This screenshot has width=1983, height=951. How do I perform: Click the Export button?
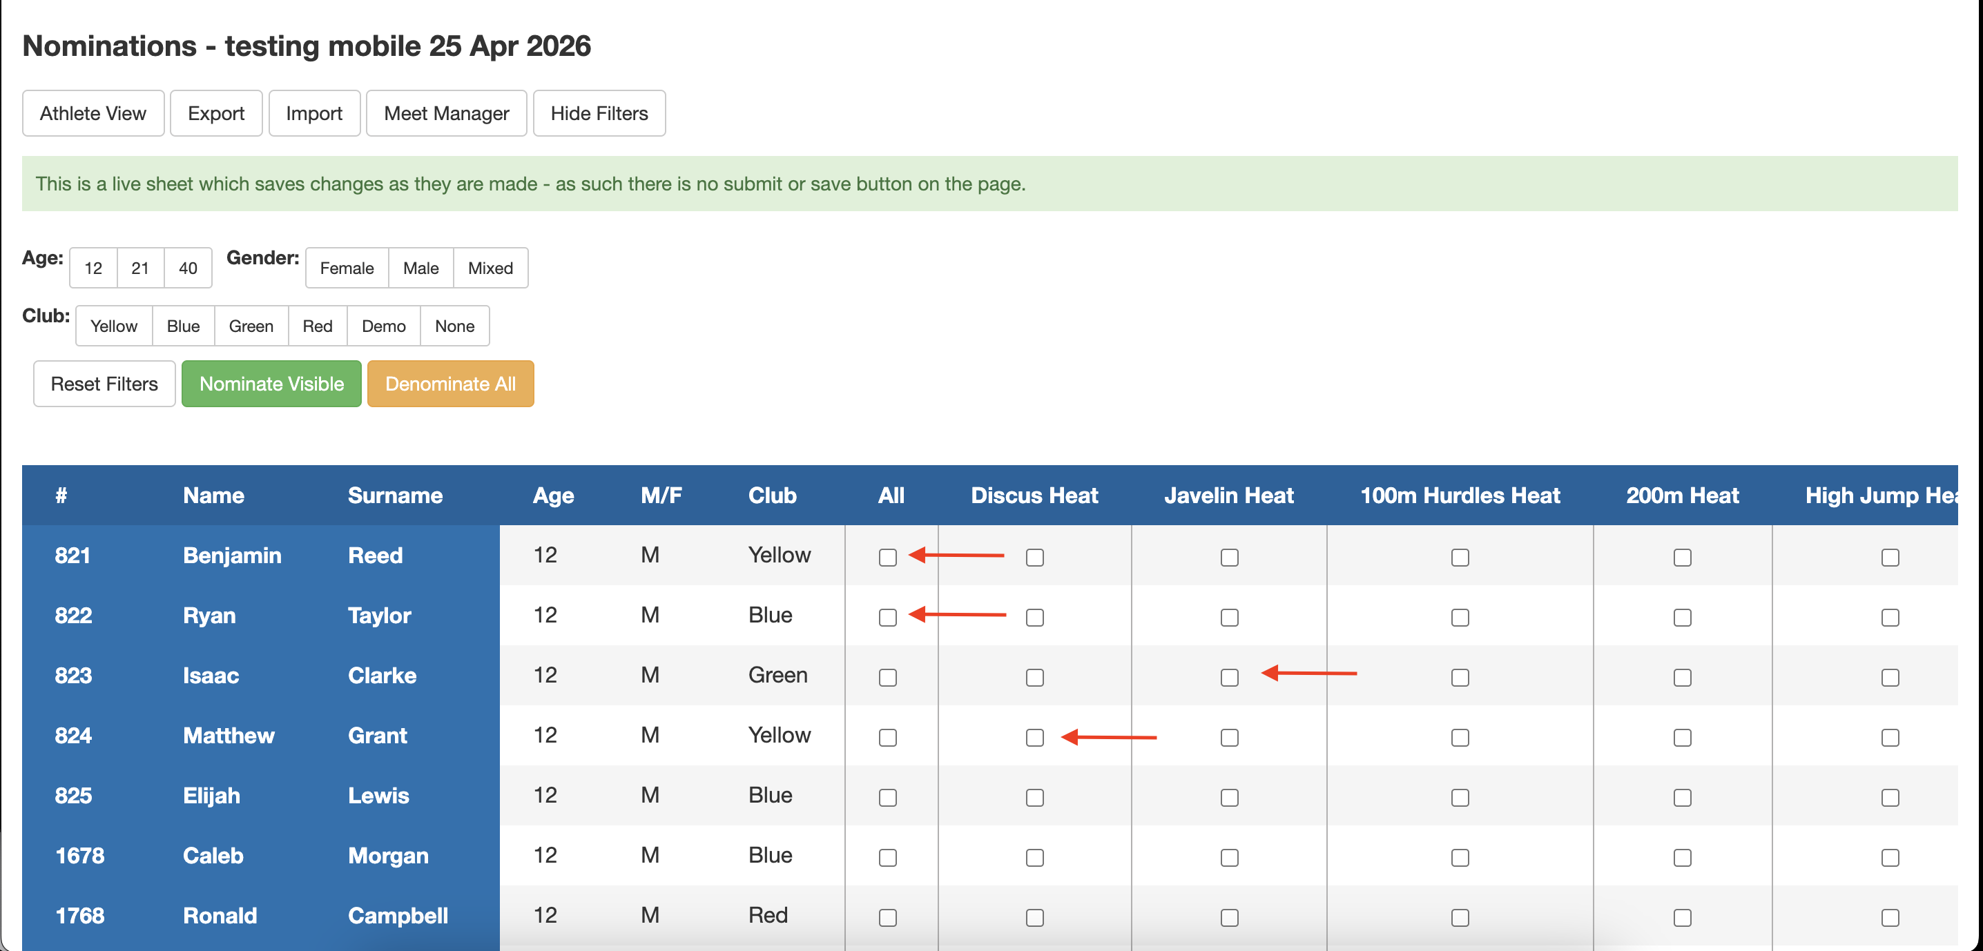(216, 113)
